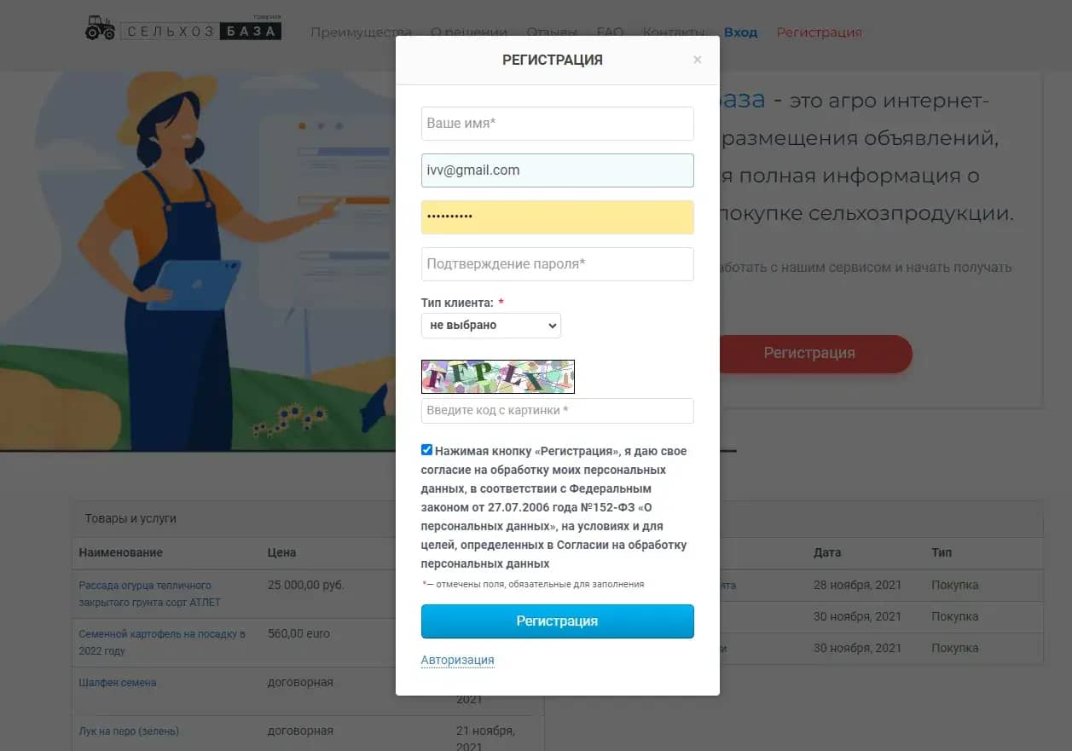
Task: Focus the email field with ivv@gmail.com
Action: click(558, 170)
